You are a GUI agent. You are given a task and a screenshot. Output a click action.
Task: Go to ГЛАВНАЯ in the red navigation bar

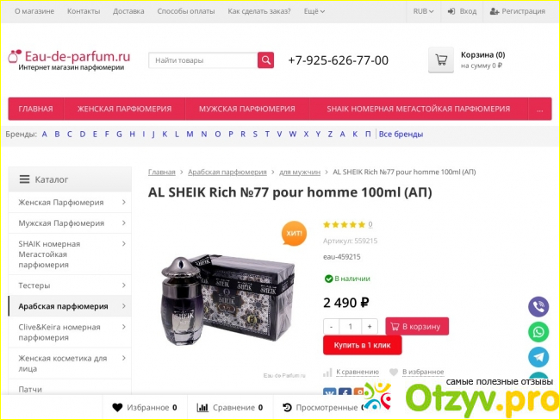(x=35, y=109)
